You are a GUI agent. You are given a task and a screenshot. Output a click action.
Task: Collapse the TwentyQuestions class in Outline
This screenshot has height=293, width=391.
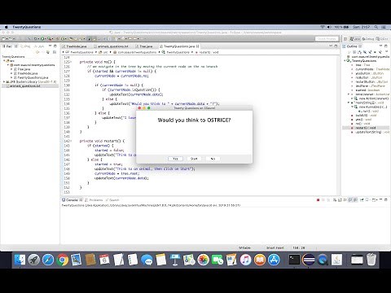click(345, 61)
